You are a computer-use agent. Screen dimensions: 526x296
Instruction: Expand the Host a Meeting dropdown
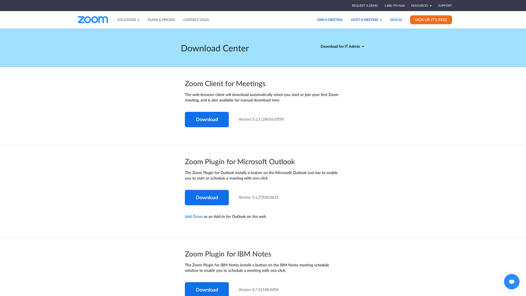366,20
